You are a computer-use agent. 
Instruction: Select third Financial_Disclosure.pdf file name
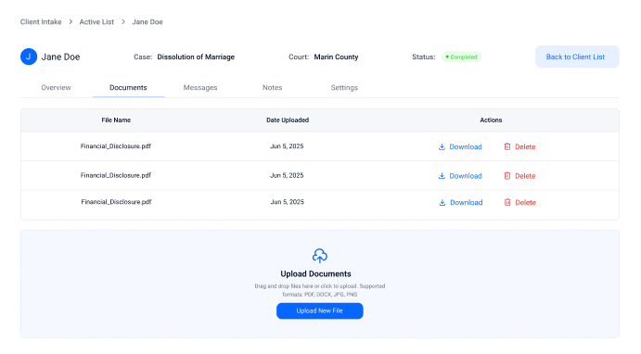(116, 202)
